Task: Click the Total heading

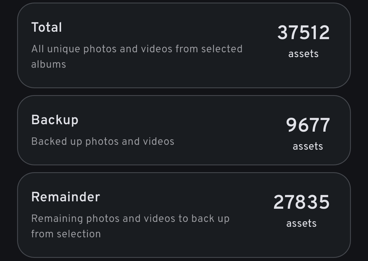Action: point(46,27)
